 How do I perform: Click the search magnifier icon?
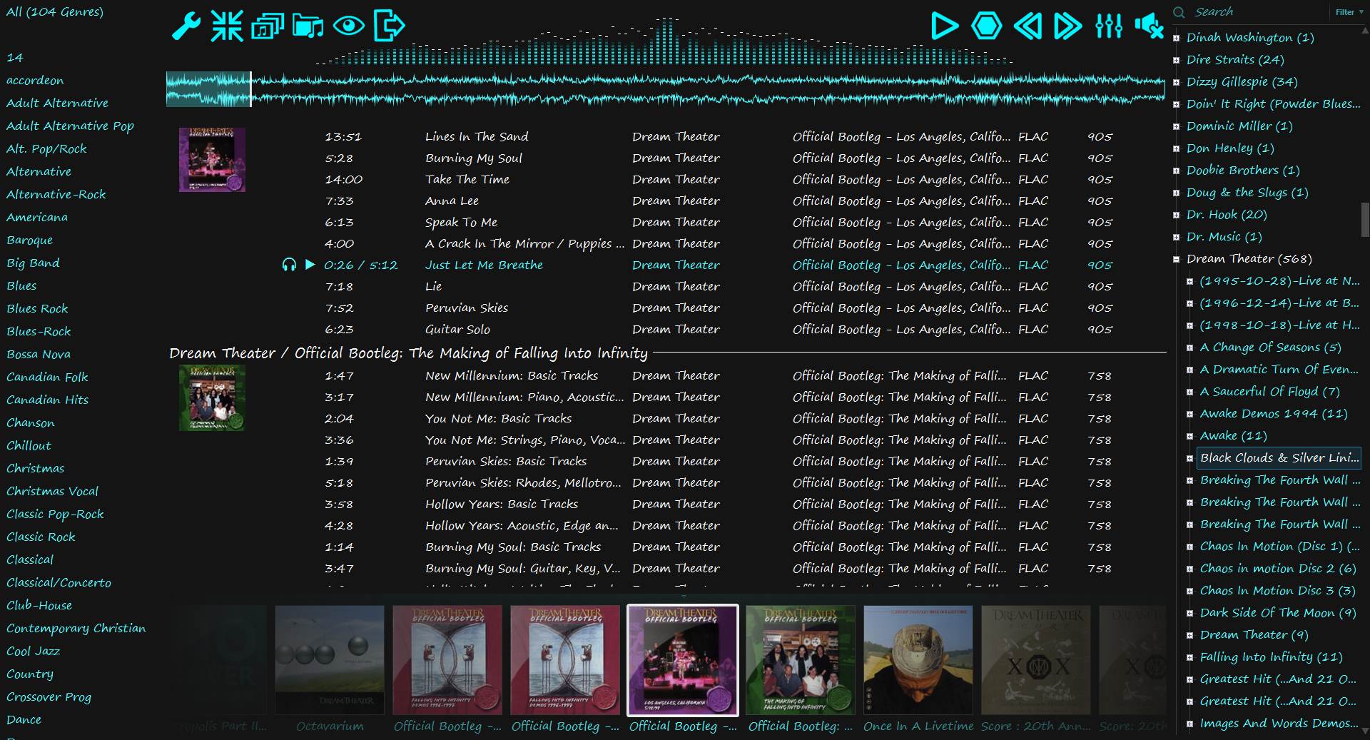tap(1179, 12)
